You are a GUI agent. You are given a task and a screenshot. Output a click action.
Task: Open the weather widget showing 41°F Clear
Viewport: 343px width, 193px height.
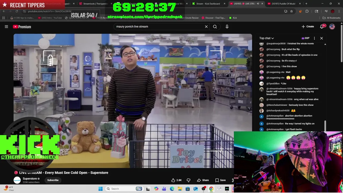(x=9, y=189)
